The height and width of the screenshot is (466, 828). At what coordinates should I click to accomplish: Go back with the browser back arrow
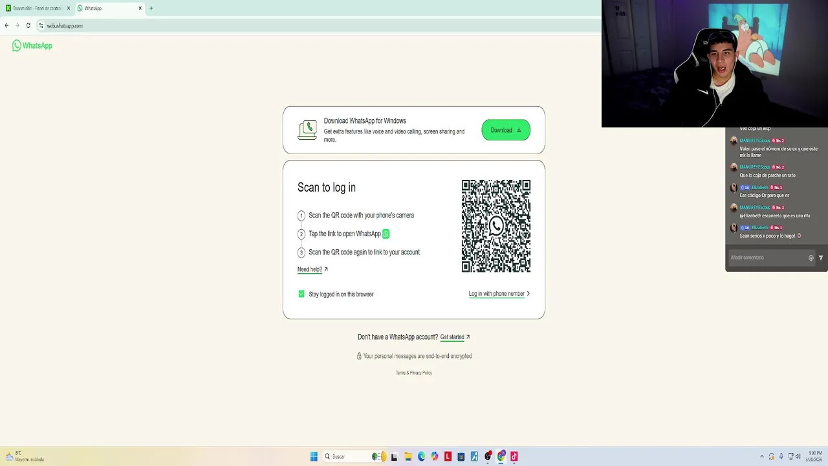tap(6, 26)
